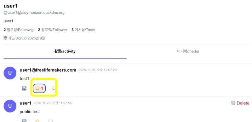Select the 활동/activity tab

click(65, 51)
